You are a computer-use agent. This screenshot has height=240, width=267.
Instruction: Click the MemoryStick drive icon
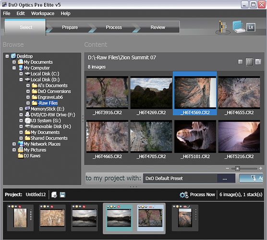coord(27,108)
